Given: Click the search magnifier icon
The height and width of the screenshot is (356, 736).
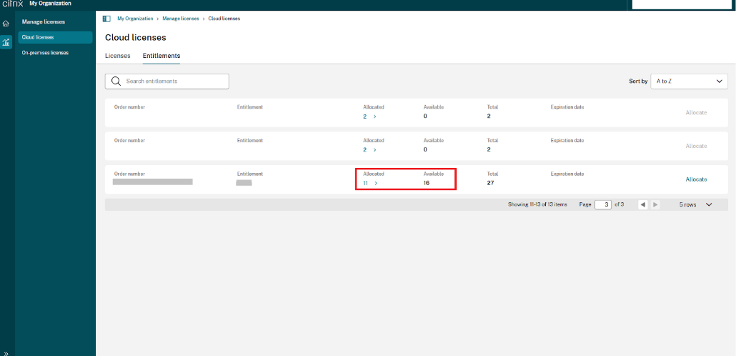Looking at the screenshot, I should point(116,81).
